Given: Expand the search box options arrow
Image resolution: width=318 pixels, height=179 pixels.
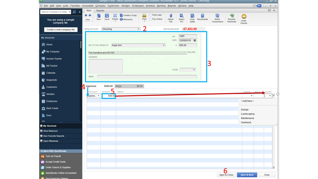Looking at the screenshot, I should tap(70, 12).
